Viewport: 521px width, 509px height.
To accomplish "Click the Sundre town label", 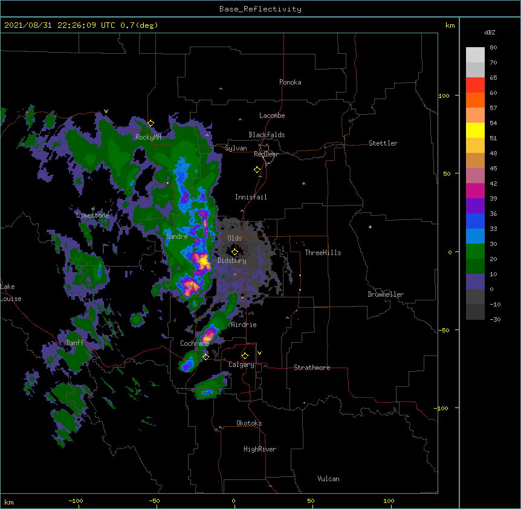I will (176, 236).
